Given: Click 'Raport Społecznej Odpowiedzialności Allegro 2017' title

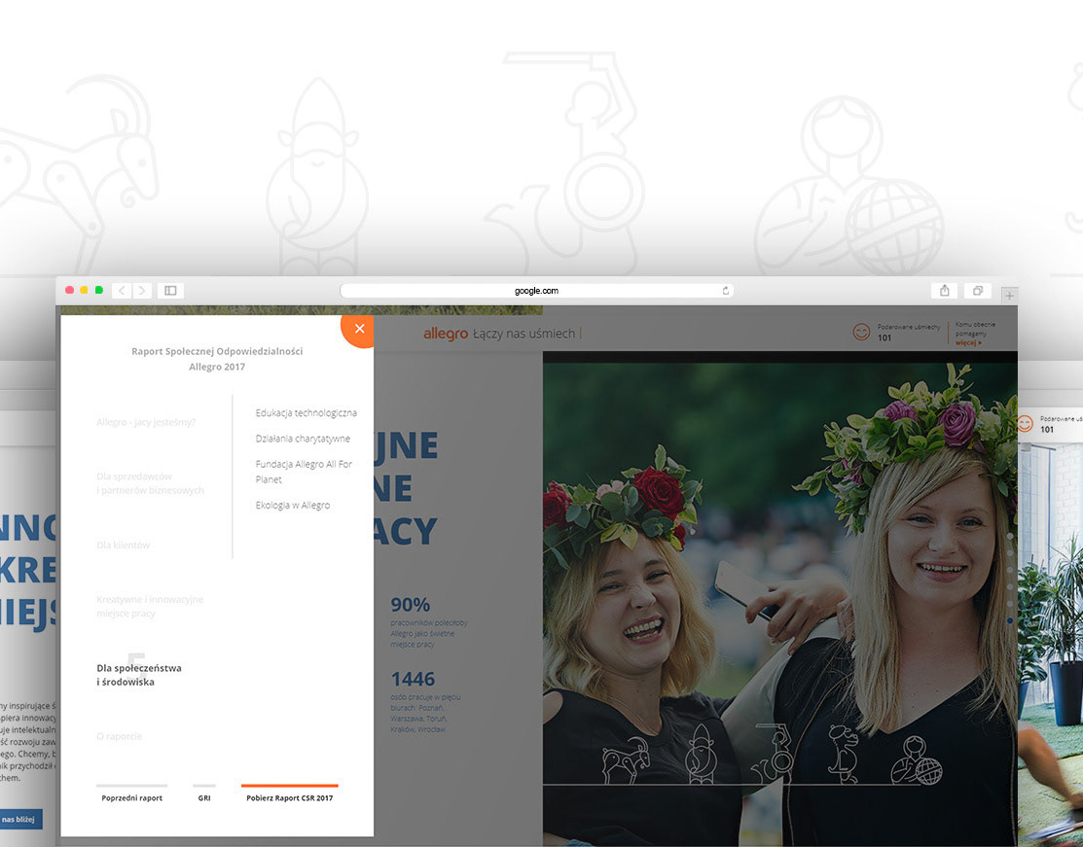Looking at the screenshot, I should click(x=217, y=359).
